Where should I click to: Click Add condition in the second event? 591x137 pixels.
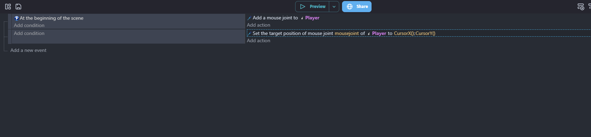[29, 33]
